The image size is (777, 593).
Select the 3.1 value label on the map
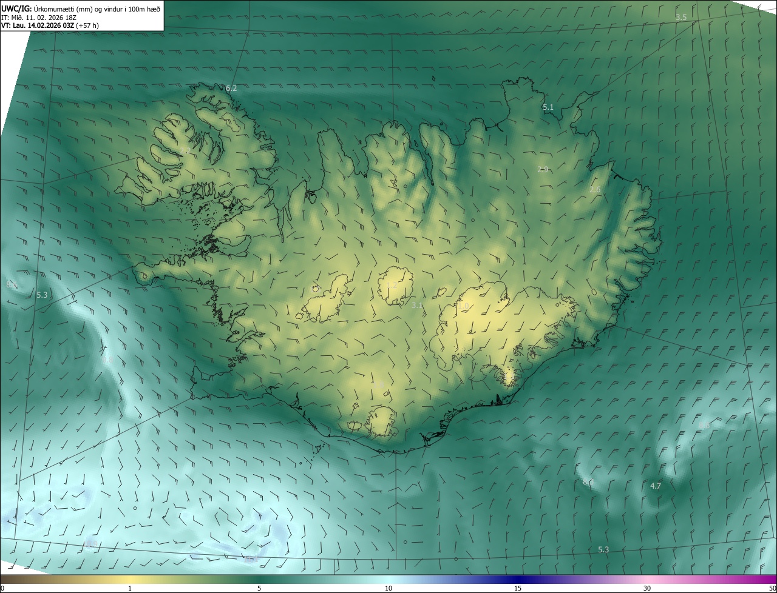point(416,305)
